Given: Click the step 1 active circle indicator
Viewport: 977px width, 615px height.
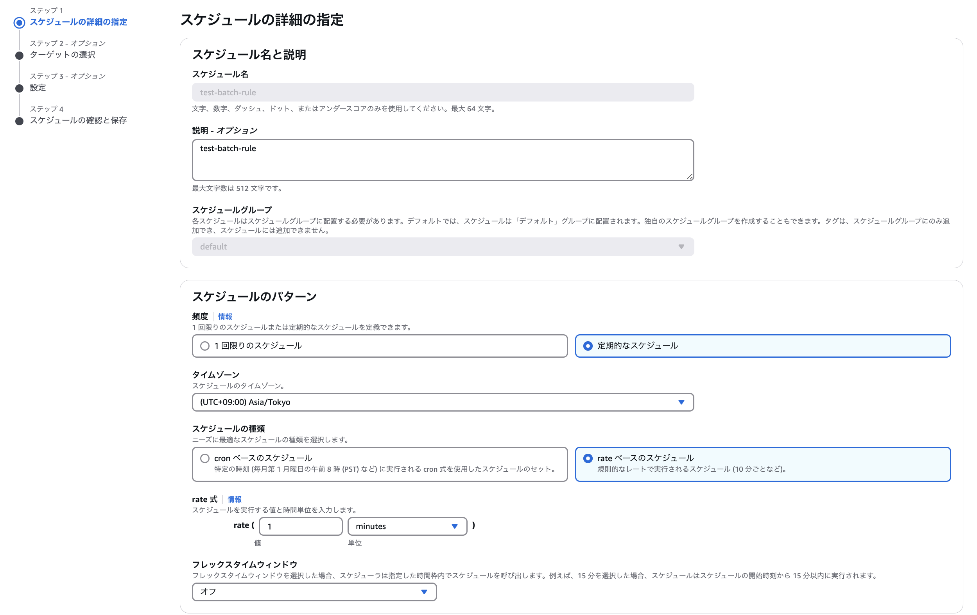Looking at the screenshot, I should [19, 22].
